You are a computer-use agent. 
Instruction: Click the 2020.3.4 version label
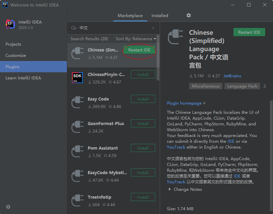pyautogui.click(x=26, y=28)
